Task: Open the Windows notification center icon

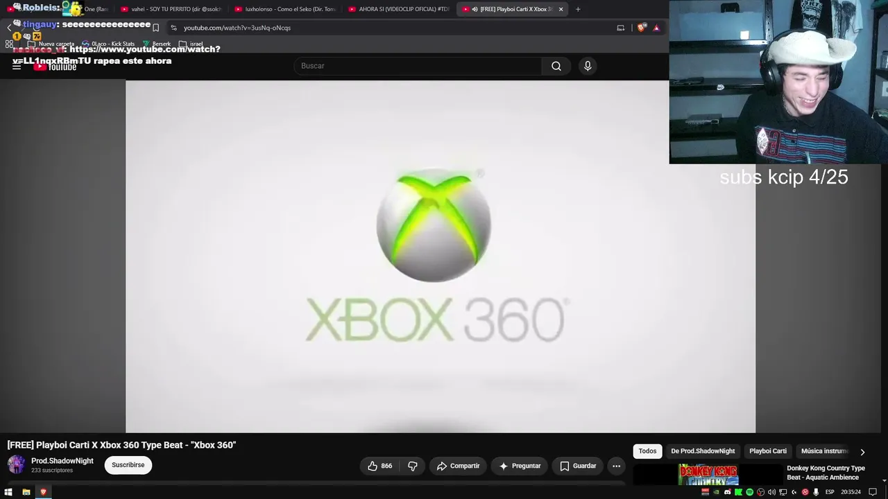Action: tap(873, 492)
